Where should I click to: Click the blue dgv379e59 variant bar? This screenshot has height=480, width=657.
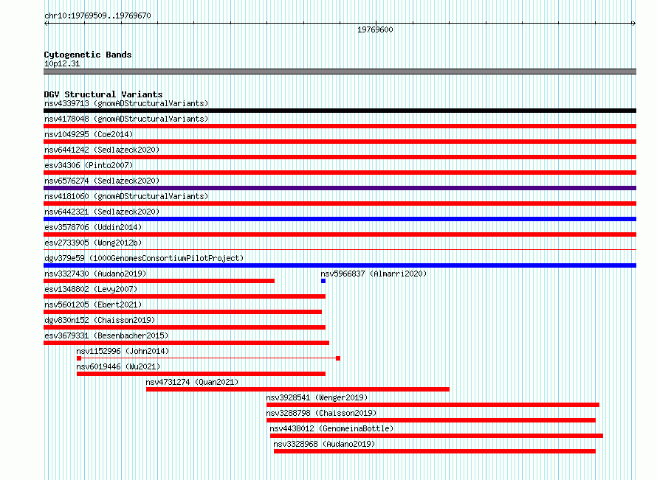point(340,265)
